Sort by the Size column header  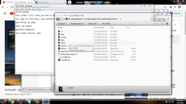[128, 28]
